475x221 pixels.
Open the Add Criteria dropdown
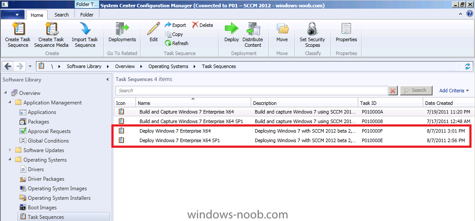(x=454, y=90)
